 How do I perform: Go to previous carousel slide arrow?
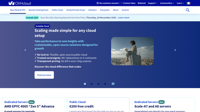25,50
